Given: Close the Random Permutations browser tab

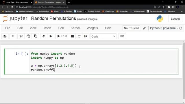Looking at the screenshot, I should pos(64,2).
